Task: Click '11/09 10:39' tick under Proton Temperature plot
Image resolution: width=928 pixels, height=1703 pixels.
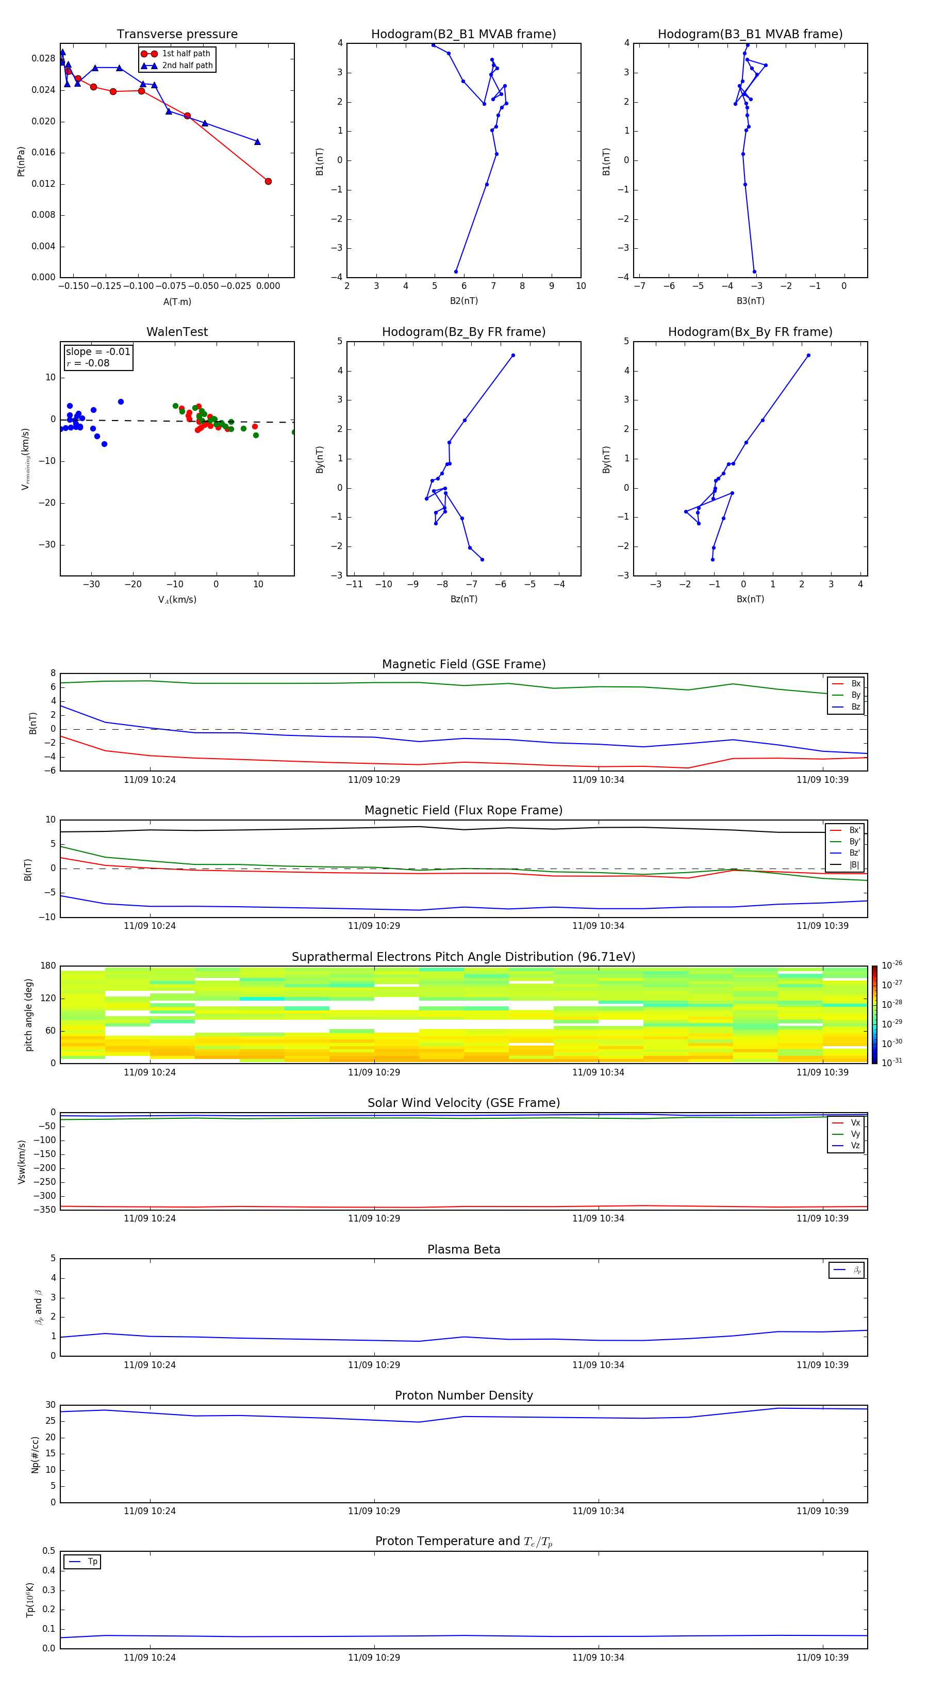Action: tap(822, 1658)
